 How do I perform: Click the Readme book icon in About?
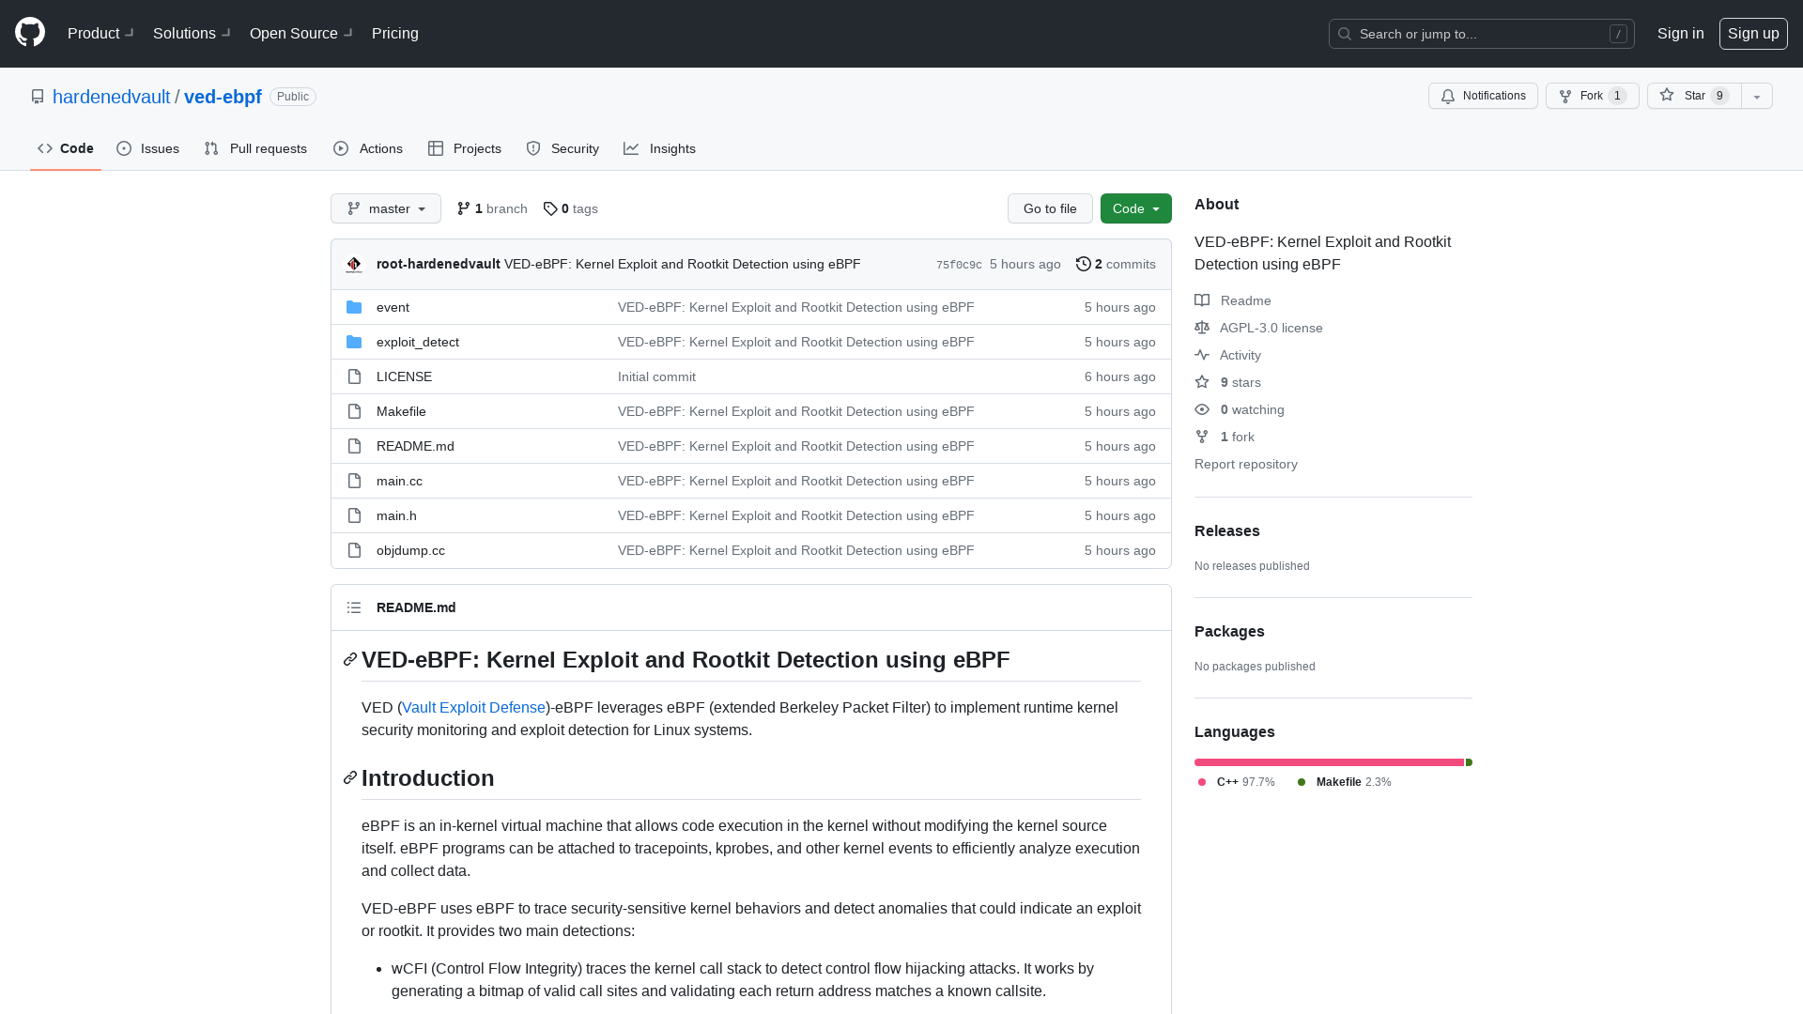coord(1202,300)
